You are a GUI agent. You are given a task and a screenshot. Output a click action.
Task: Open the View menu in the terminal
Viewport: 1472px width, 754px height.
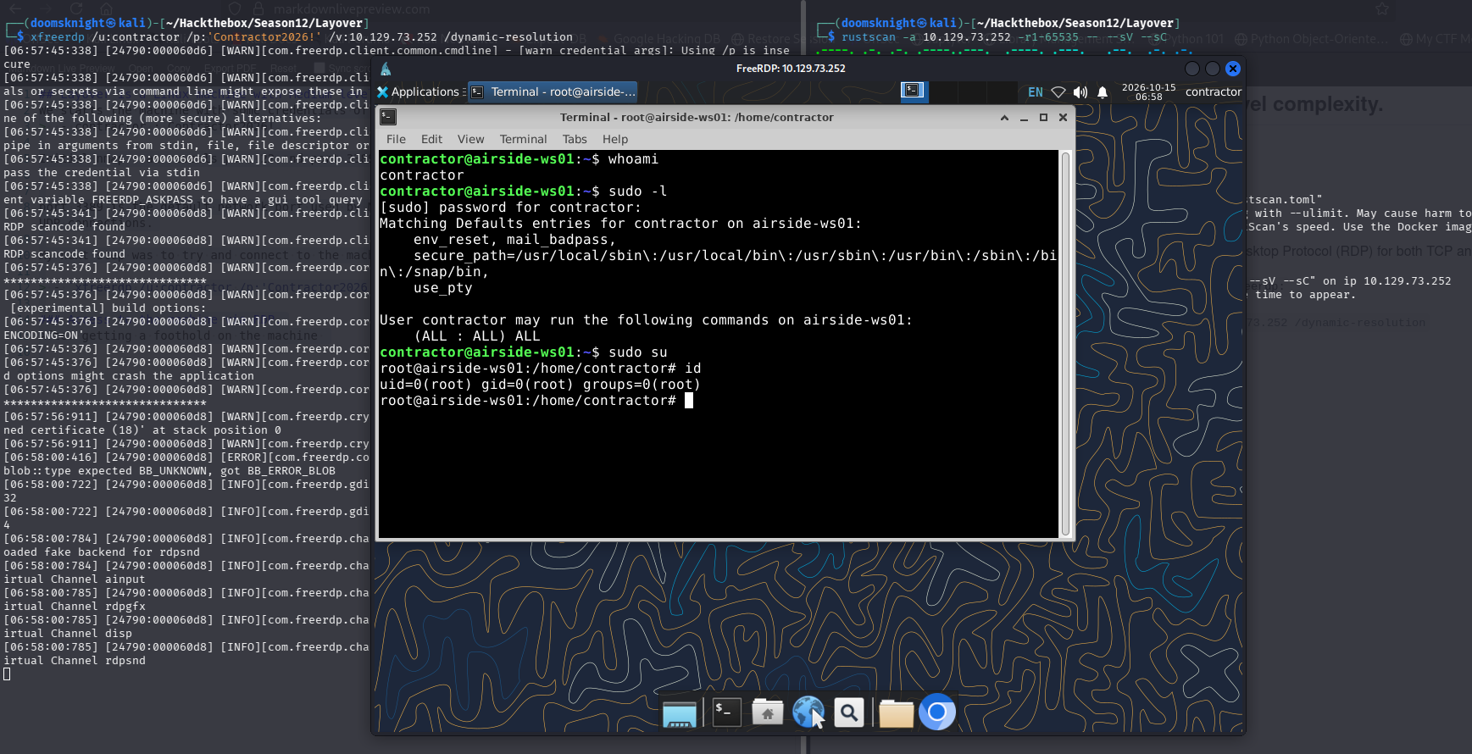pos(470,139)
